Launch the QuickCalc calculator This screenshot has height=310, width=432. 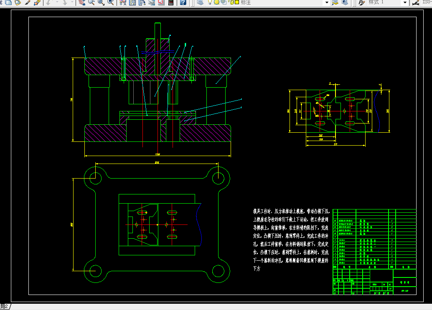[170, 3]
